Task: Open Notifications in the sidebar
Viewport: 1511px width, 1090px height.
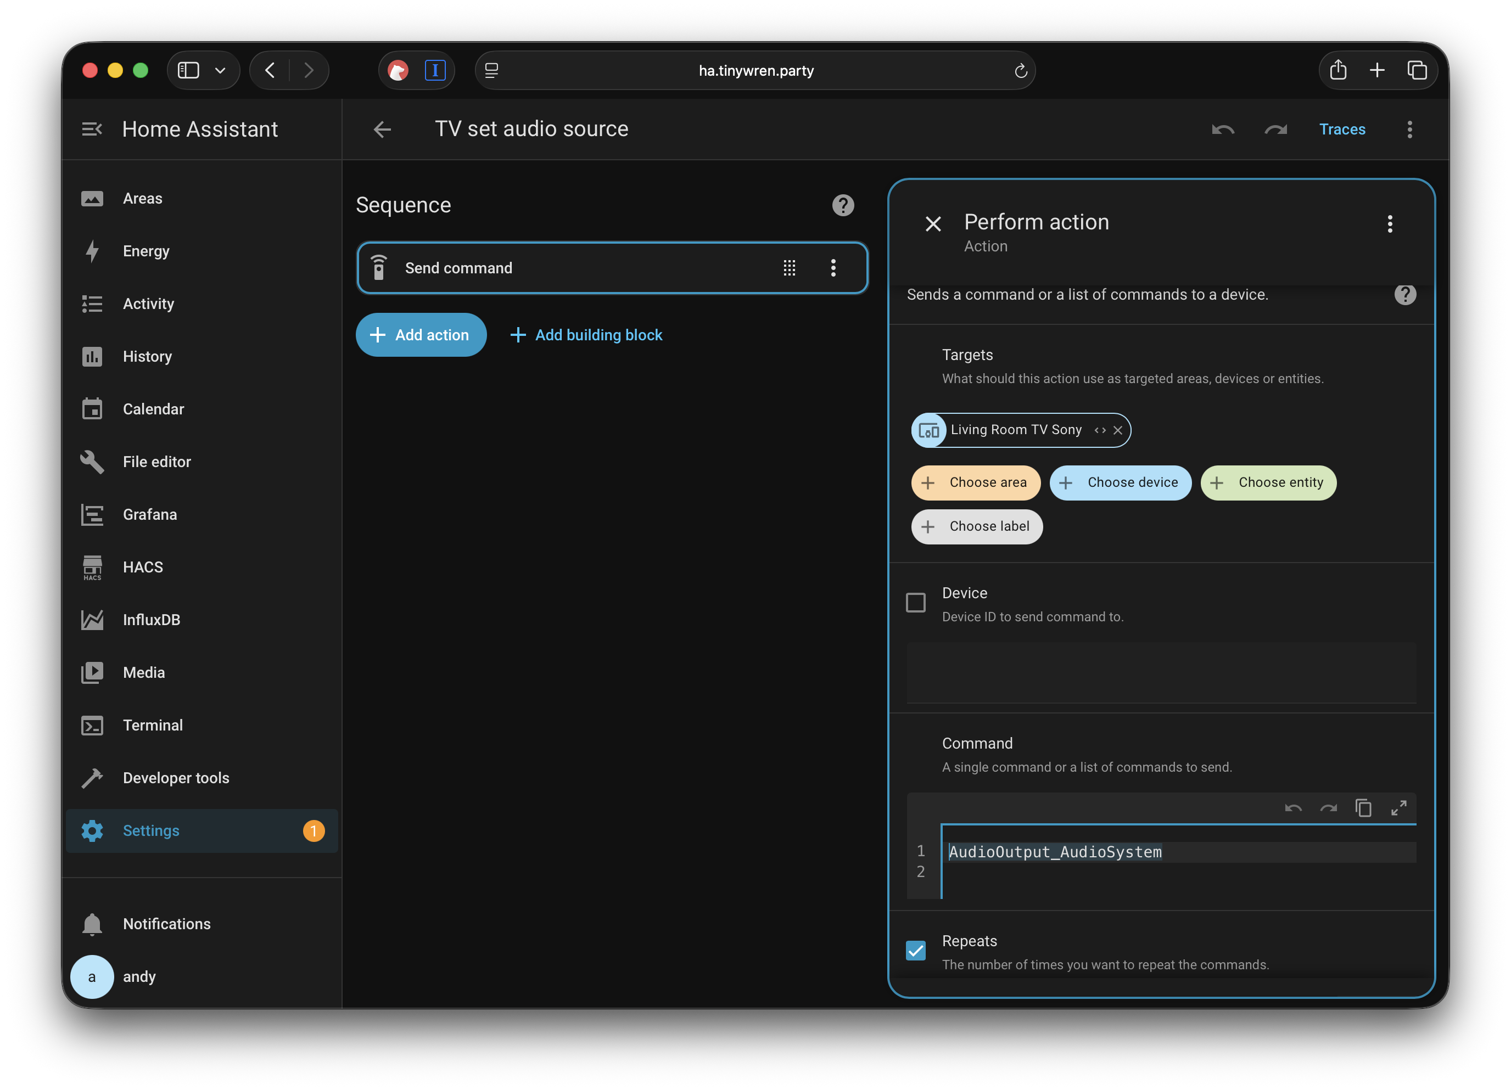Action: pos(166,924)
